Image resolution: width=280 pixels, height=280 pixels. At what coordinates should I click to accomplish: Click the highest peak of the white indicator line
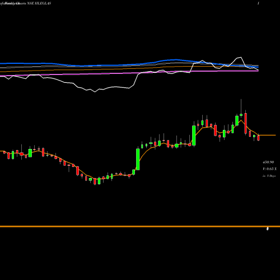pos(241,57)
